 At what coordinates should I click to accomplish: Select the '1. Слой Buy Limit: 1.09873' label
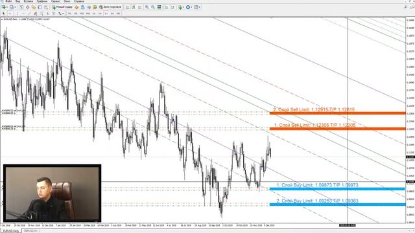click(x=317, y=185)
